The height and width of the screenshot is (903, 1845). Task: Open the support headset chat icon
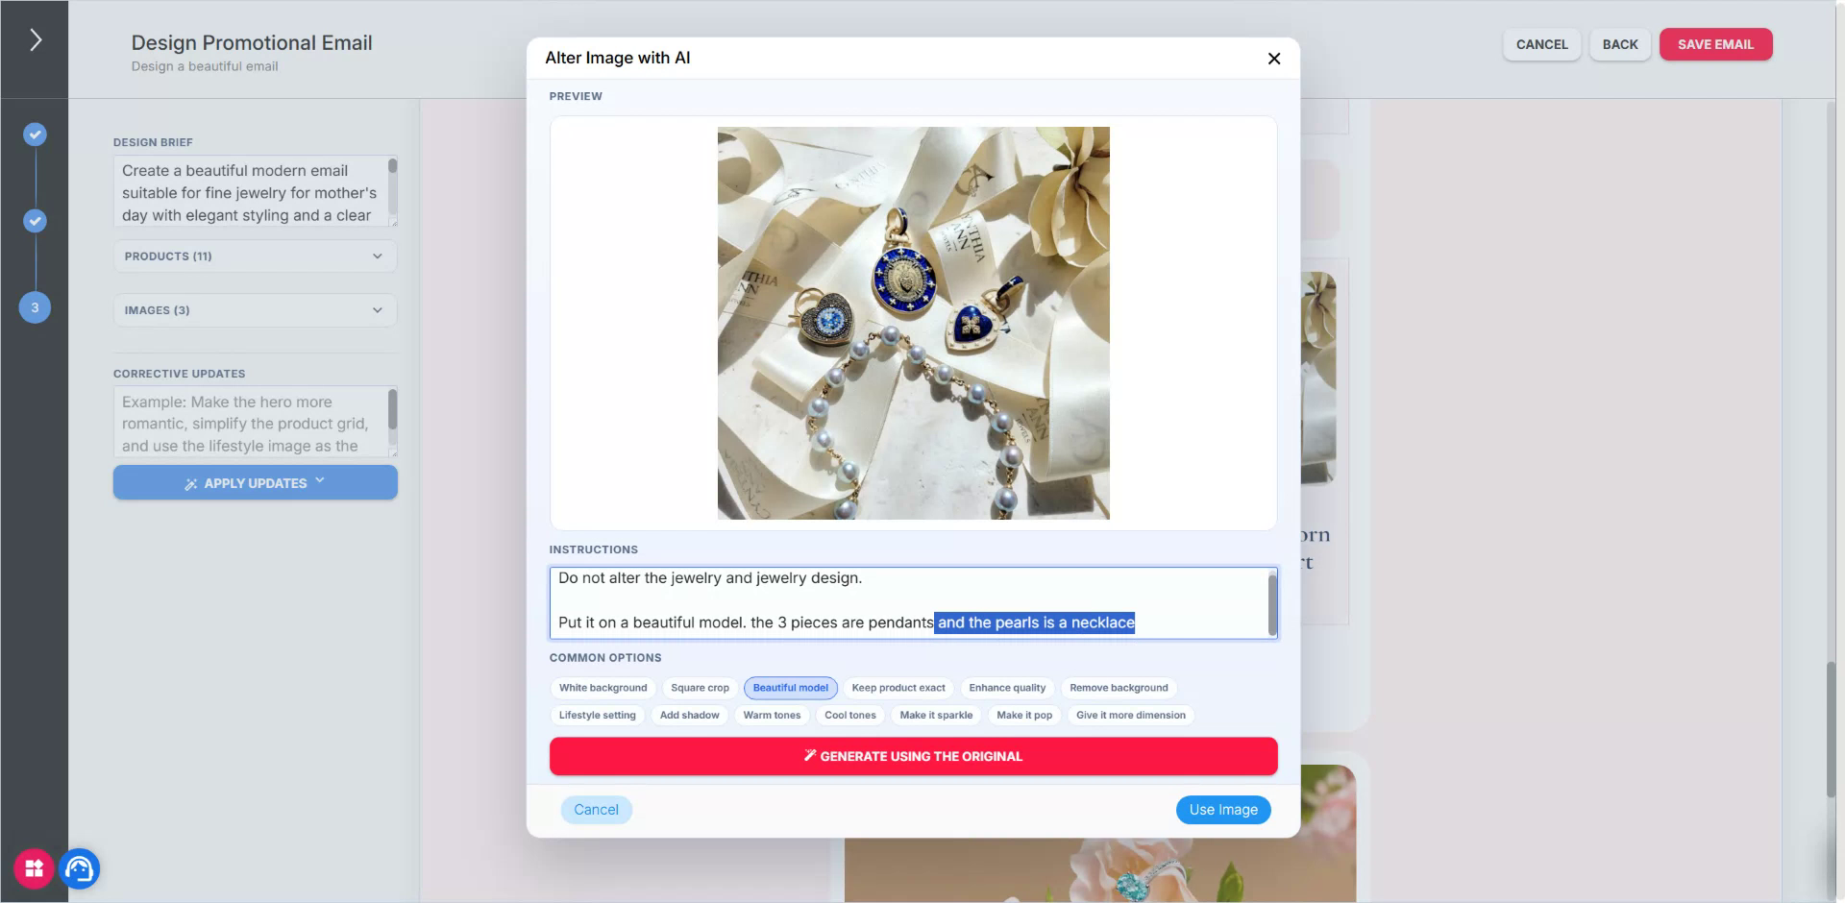point(80,869)
